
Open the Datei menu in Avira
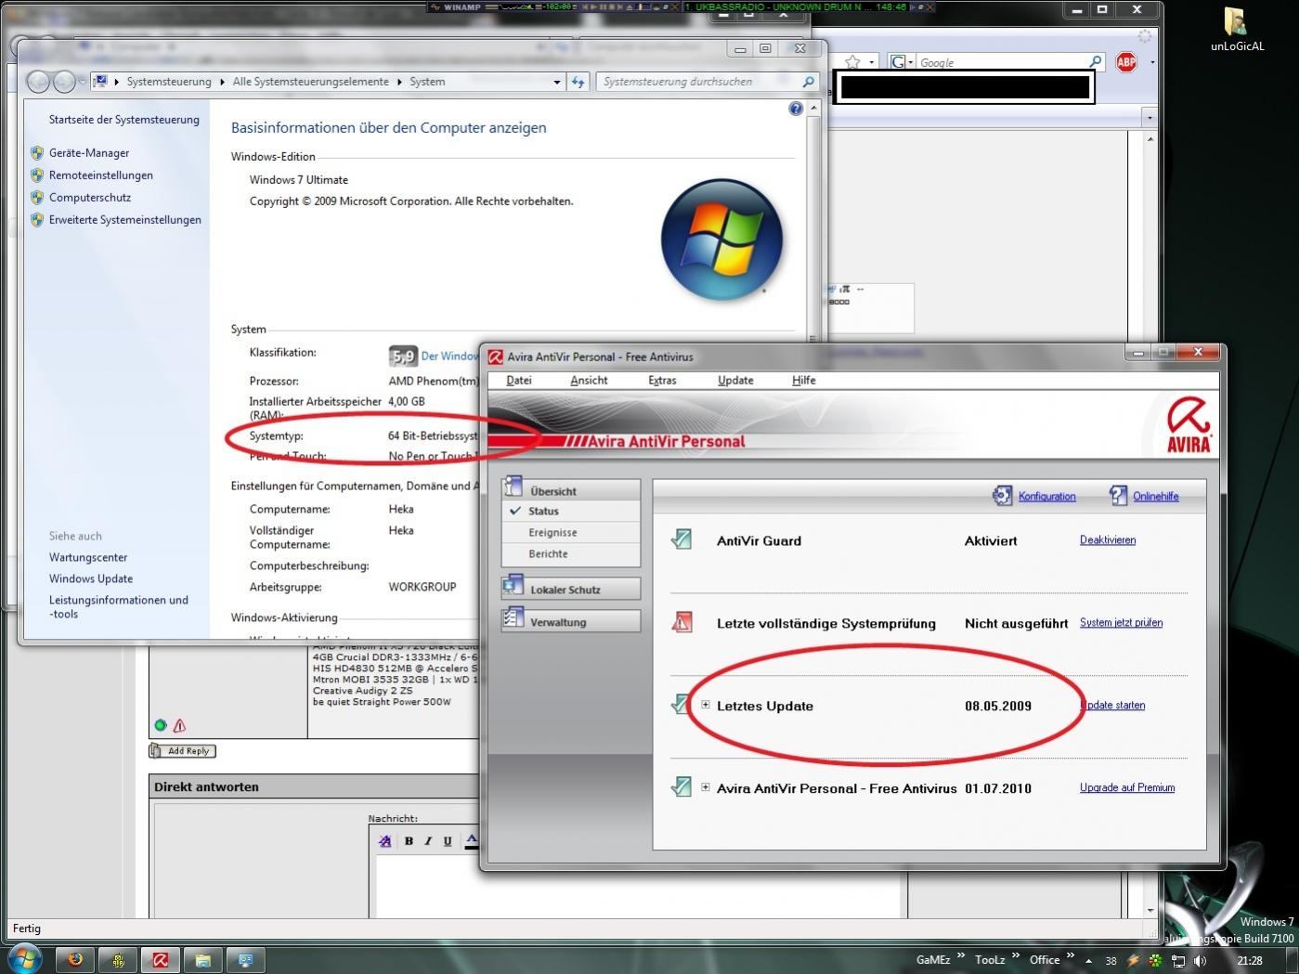click(x=519, y=380)
